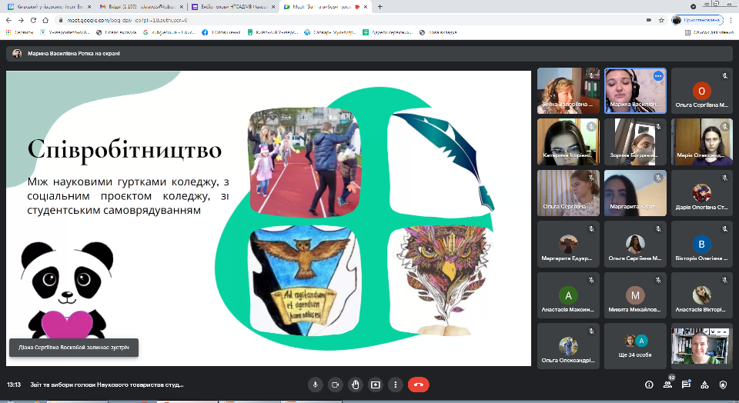Open the Google search bookmark in bookmarks bar
Viewport: 739px width, 403px height.
[169, 32]
